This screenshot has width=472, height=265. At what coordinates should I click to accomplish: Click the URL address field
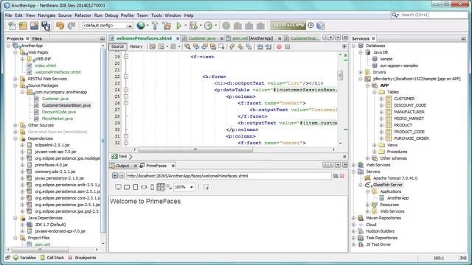229,176
